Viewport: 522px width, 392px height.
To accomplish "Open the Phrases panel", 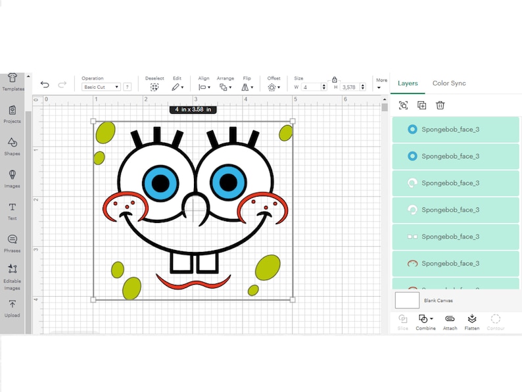I will click(12, 243).
